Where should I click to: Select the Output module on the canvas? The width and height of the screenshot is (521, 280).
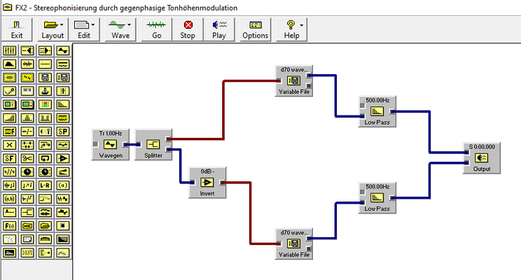[482, 158]
